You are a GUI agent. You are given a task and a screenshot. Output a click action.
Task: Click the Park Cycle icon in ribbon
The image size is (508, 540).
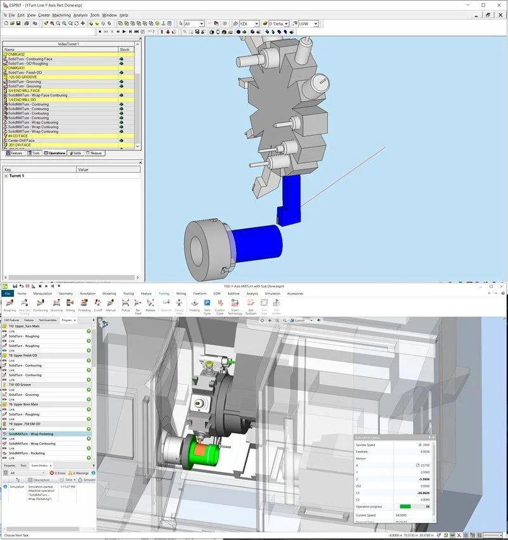click(x=207, y=306)
